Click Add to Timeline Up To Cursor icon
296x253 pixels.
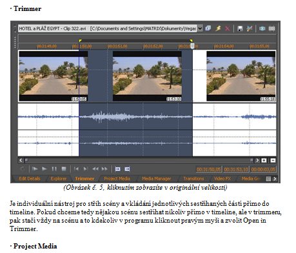[127, 169]
